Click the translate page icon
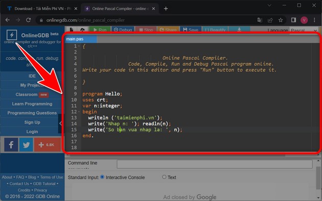Viewport: 322px width, 201px height. click(x=260, y=20)
